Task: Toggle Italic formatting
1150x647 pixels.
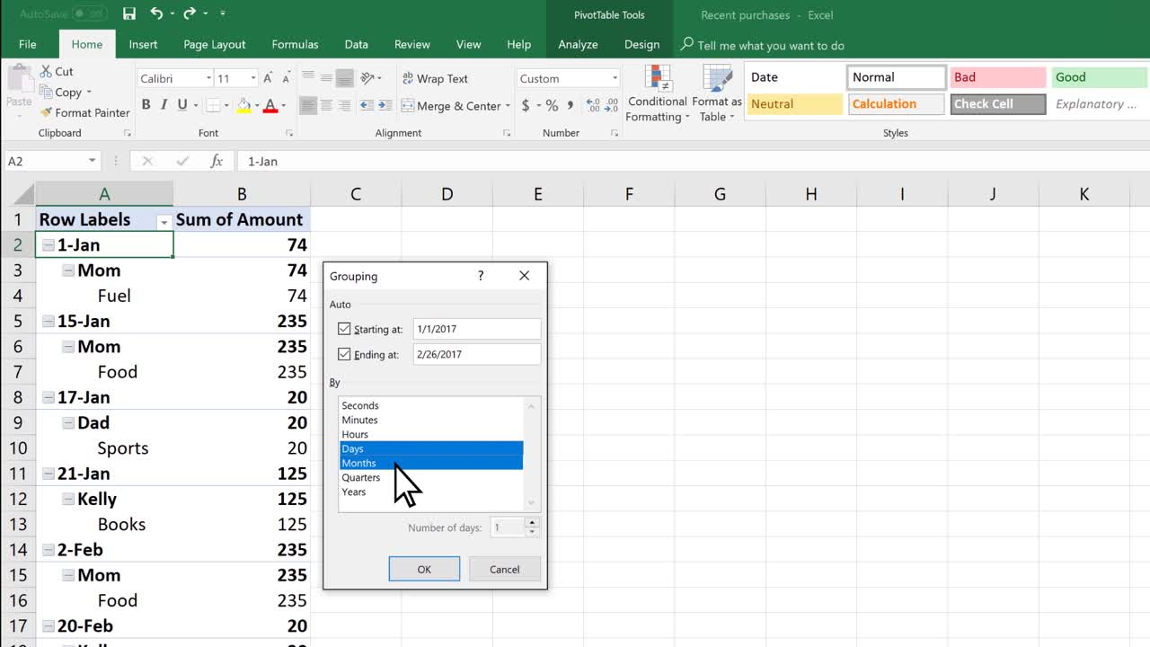Action: (x=164, y=105)
